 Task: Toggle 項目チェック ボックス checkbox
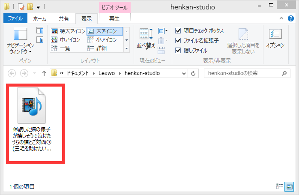[178, 30]
